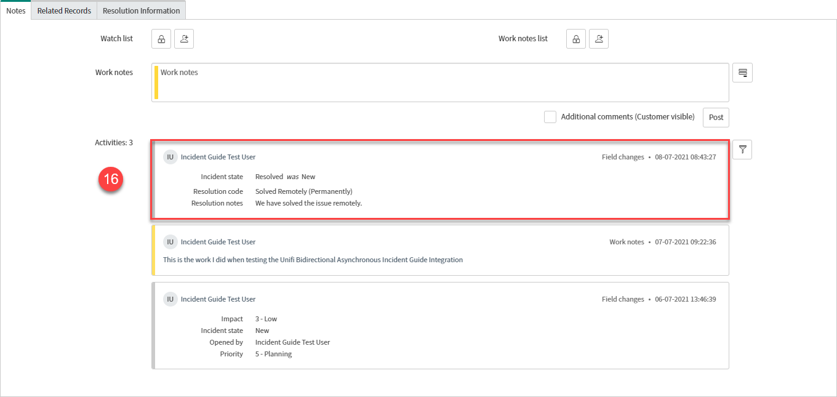This screenshot has width=837, height=397.
Task: Click the Opened by value in oldest entry
Action: pos(292,342)
